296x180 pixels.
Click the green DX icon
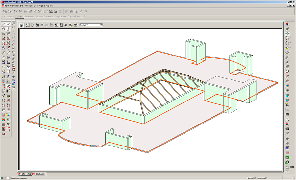pyautogui.click(x=287, y=171)
